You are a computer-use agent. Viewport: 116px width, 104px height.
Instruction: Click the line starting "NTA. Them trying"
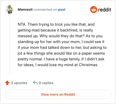click(x=56, y=25)
